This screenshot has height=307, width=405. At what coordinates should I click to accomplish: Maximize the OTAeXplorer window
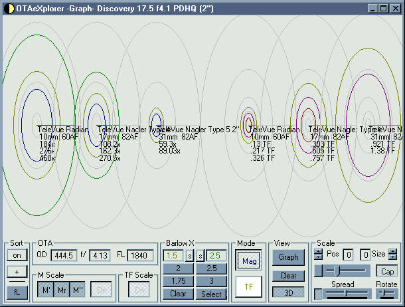point(384,9)
